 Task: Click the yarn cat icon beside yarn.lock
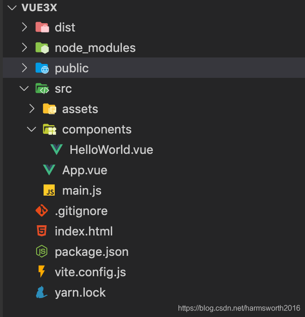point(41,292)
